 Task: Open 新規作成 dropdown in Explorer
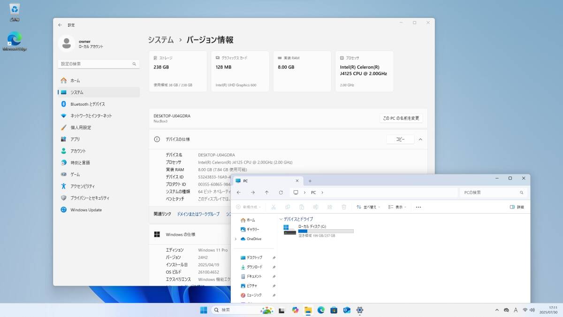[x=249, y=207]
